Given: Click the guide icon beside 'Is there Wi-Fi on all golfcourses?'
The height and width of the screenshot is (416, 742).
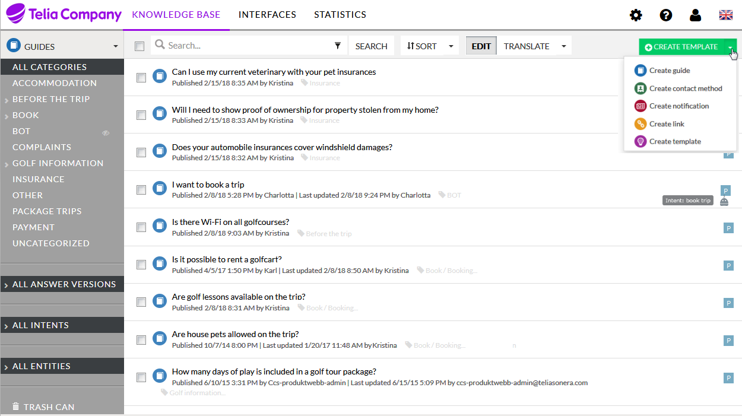Looking at the screenshot, I should pyautogui.click(x=159, y=226).
